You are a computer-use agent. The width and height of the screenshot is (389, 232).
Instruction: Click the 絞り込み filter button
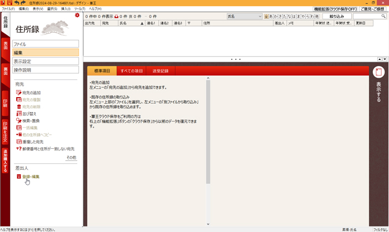[x=337, y=17]
